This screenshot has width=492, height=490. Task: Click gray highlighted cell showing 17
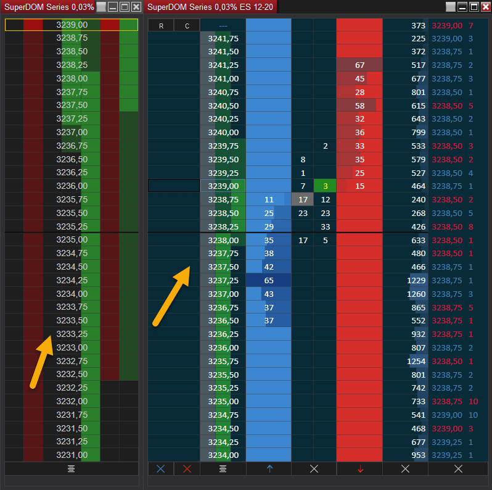(x=303, y=199)
